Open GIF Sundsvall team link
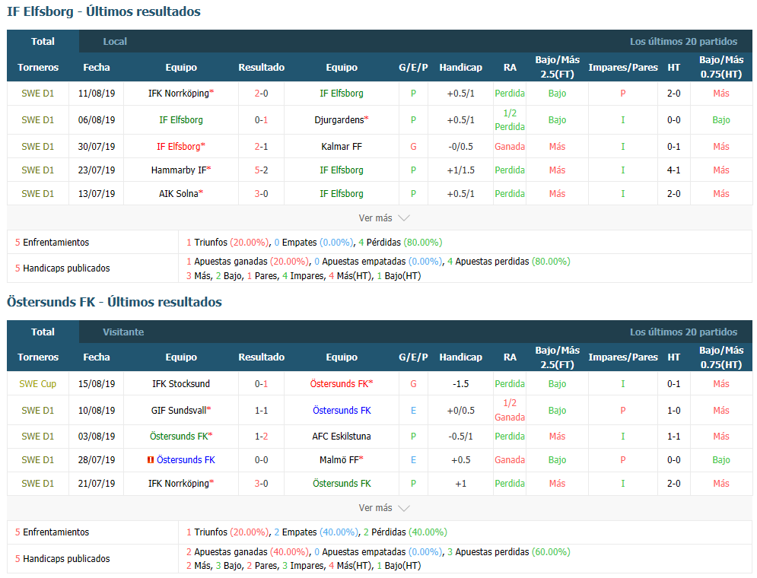 pos(180,411)
